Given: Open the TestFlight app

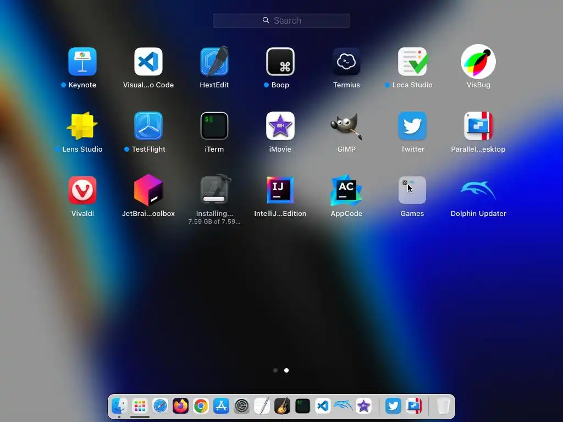Looking at the screenshot, I should click(x=148, y=126).
